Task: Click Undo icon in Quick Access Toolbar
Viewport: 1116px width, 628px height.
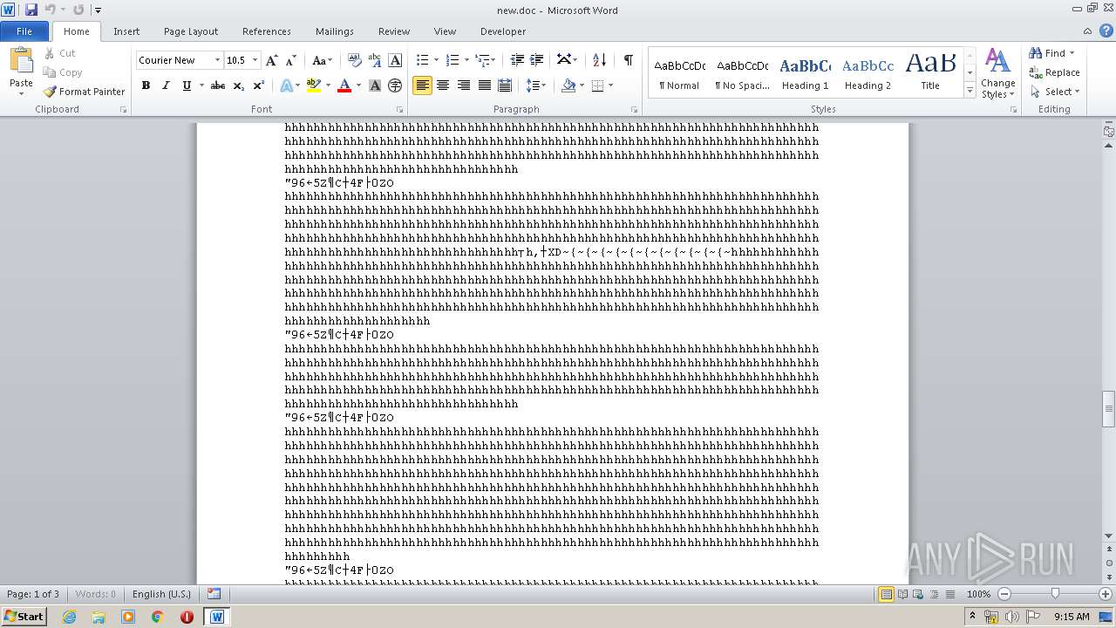Action: [x=51, y=10]
